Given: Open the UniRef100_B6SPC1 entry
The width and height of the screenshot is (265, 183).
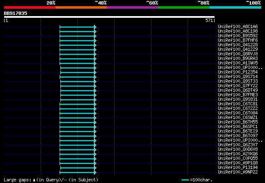Looking at the screenshot, I should (238, 127).
